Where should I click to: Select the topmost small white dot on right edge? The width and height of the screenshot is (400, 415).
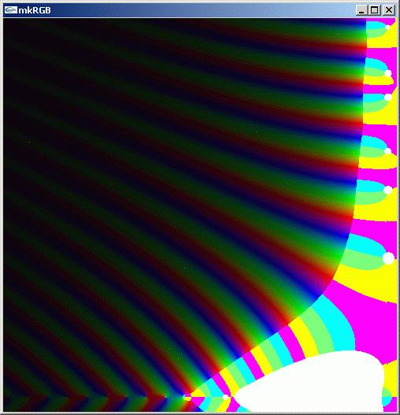click(387, 27)
